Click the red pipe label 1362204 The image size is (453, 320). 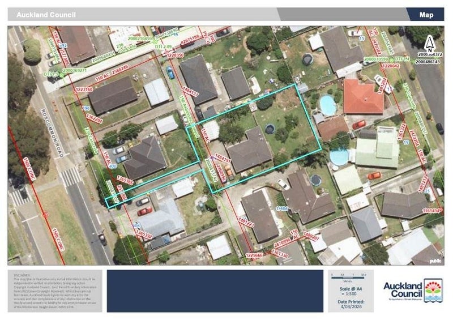coord(95,118)
